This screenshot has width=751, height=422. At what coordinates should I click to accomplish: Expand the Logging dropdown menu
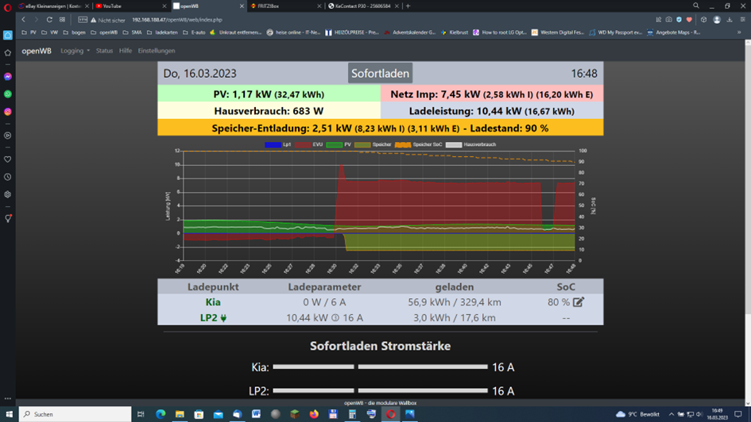(75, 51)
